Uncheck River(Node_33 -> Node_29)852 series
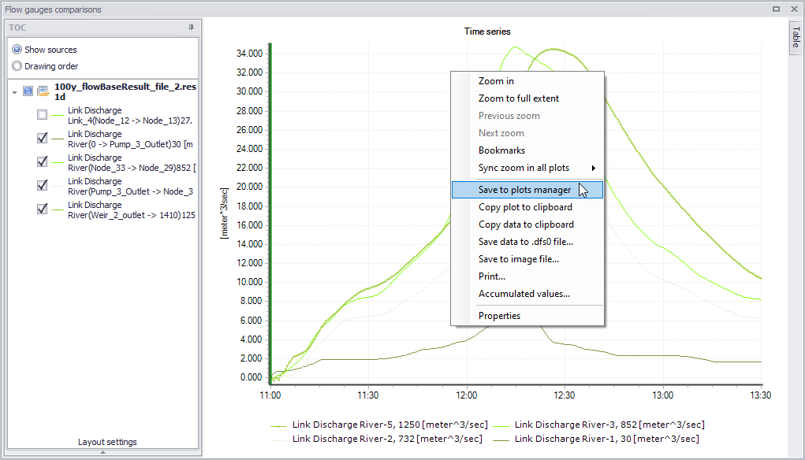 (42, 161)
